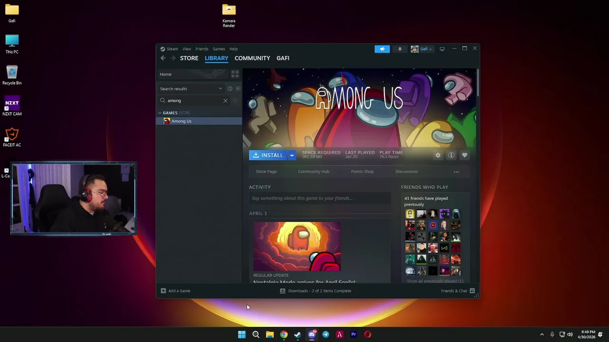This screenshot has height=342, width=609.
Task: Open Downloads status in bottom bar
Action: 315,291
